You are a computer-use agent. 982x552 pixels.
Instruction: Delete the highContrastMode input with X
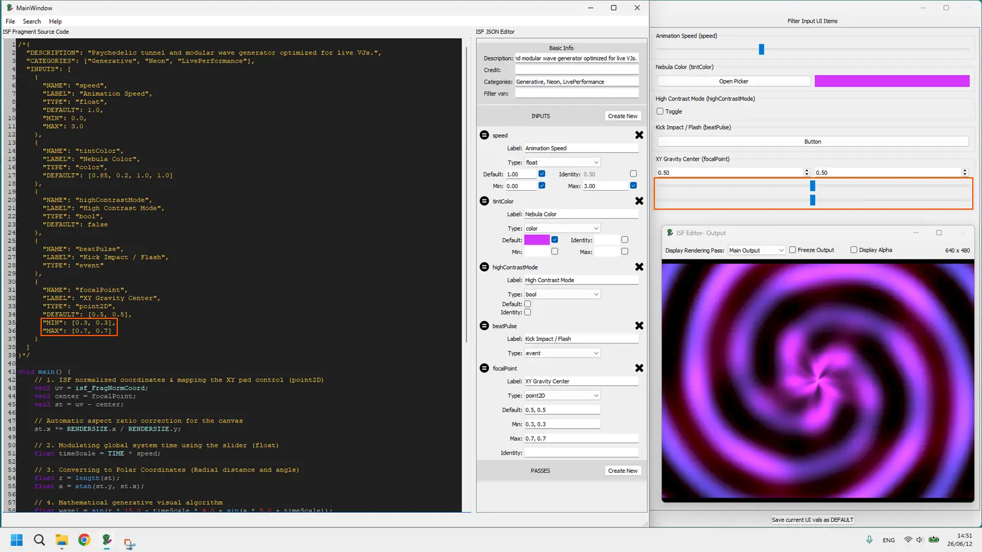point(639,267)
